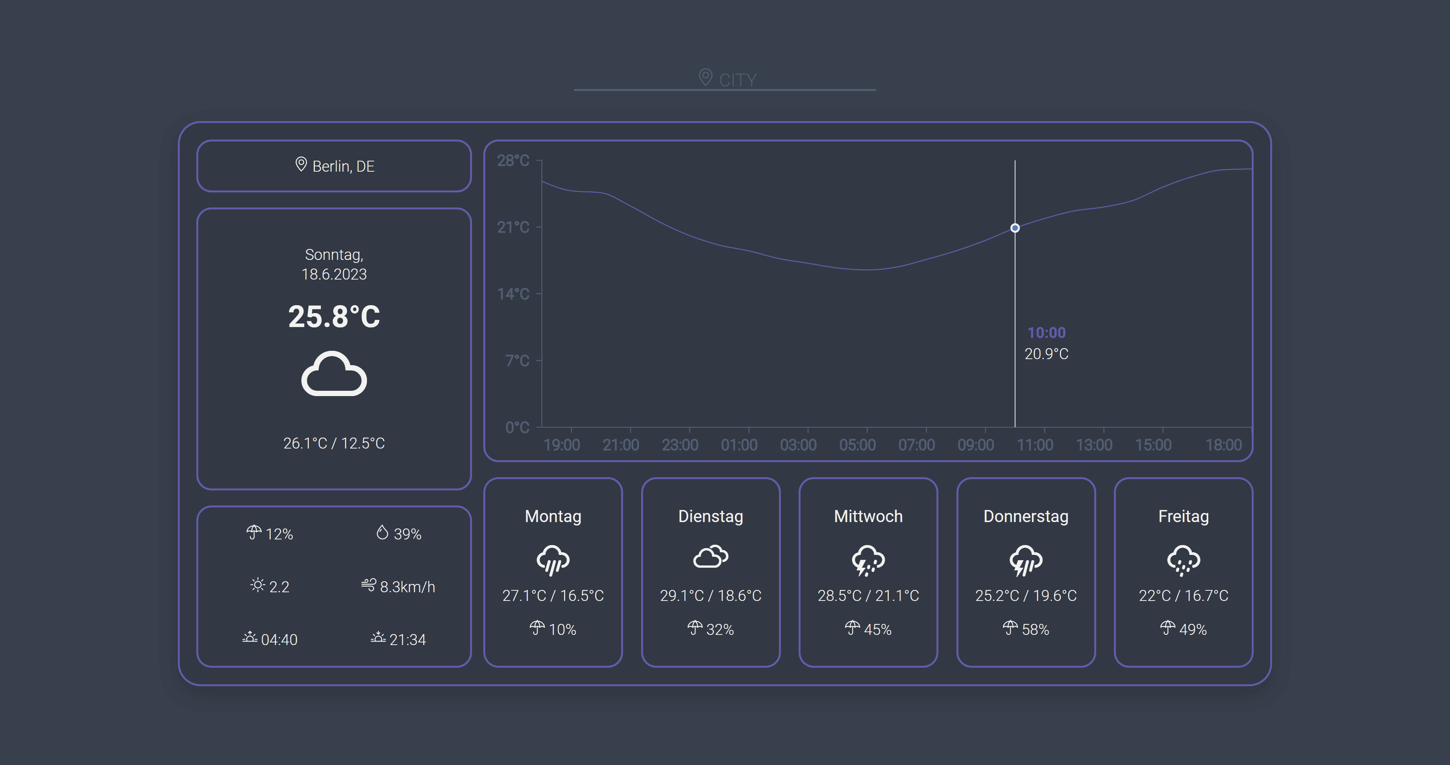This screenshot has width=1450, height=765.
Task: Click the 25.8°C current temperature
Action: coord(334,317)
